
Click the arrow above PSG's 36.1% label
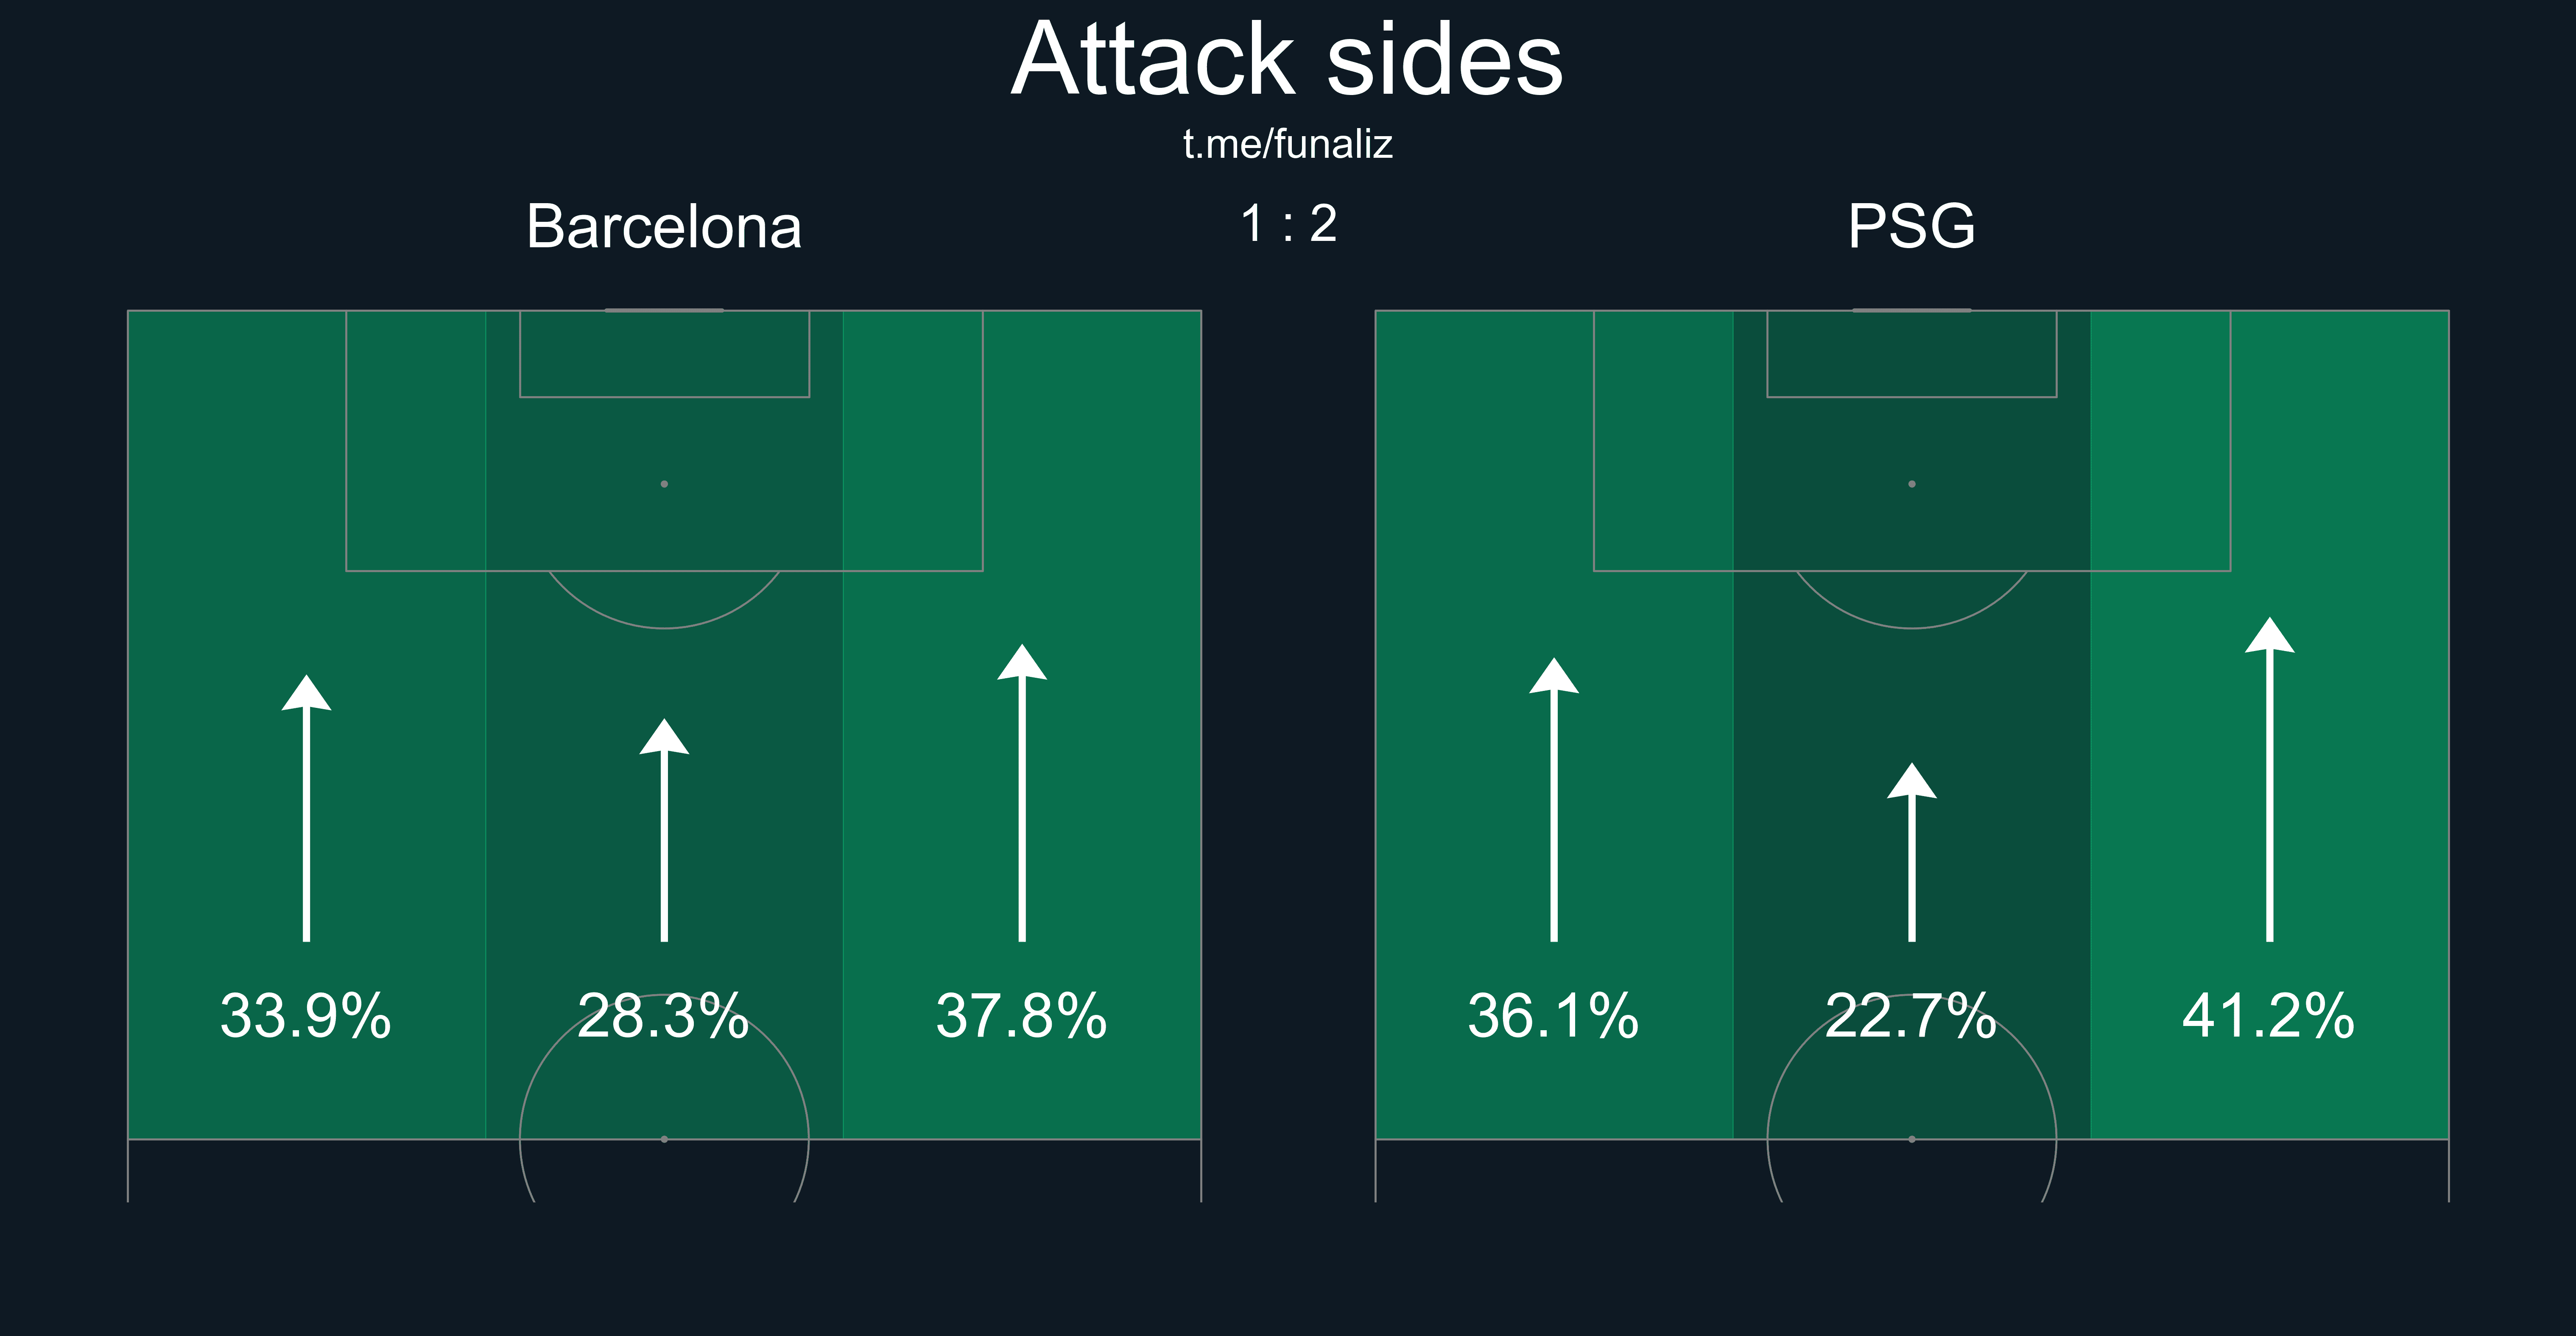click(x=1554, y=802)
